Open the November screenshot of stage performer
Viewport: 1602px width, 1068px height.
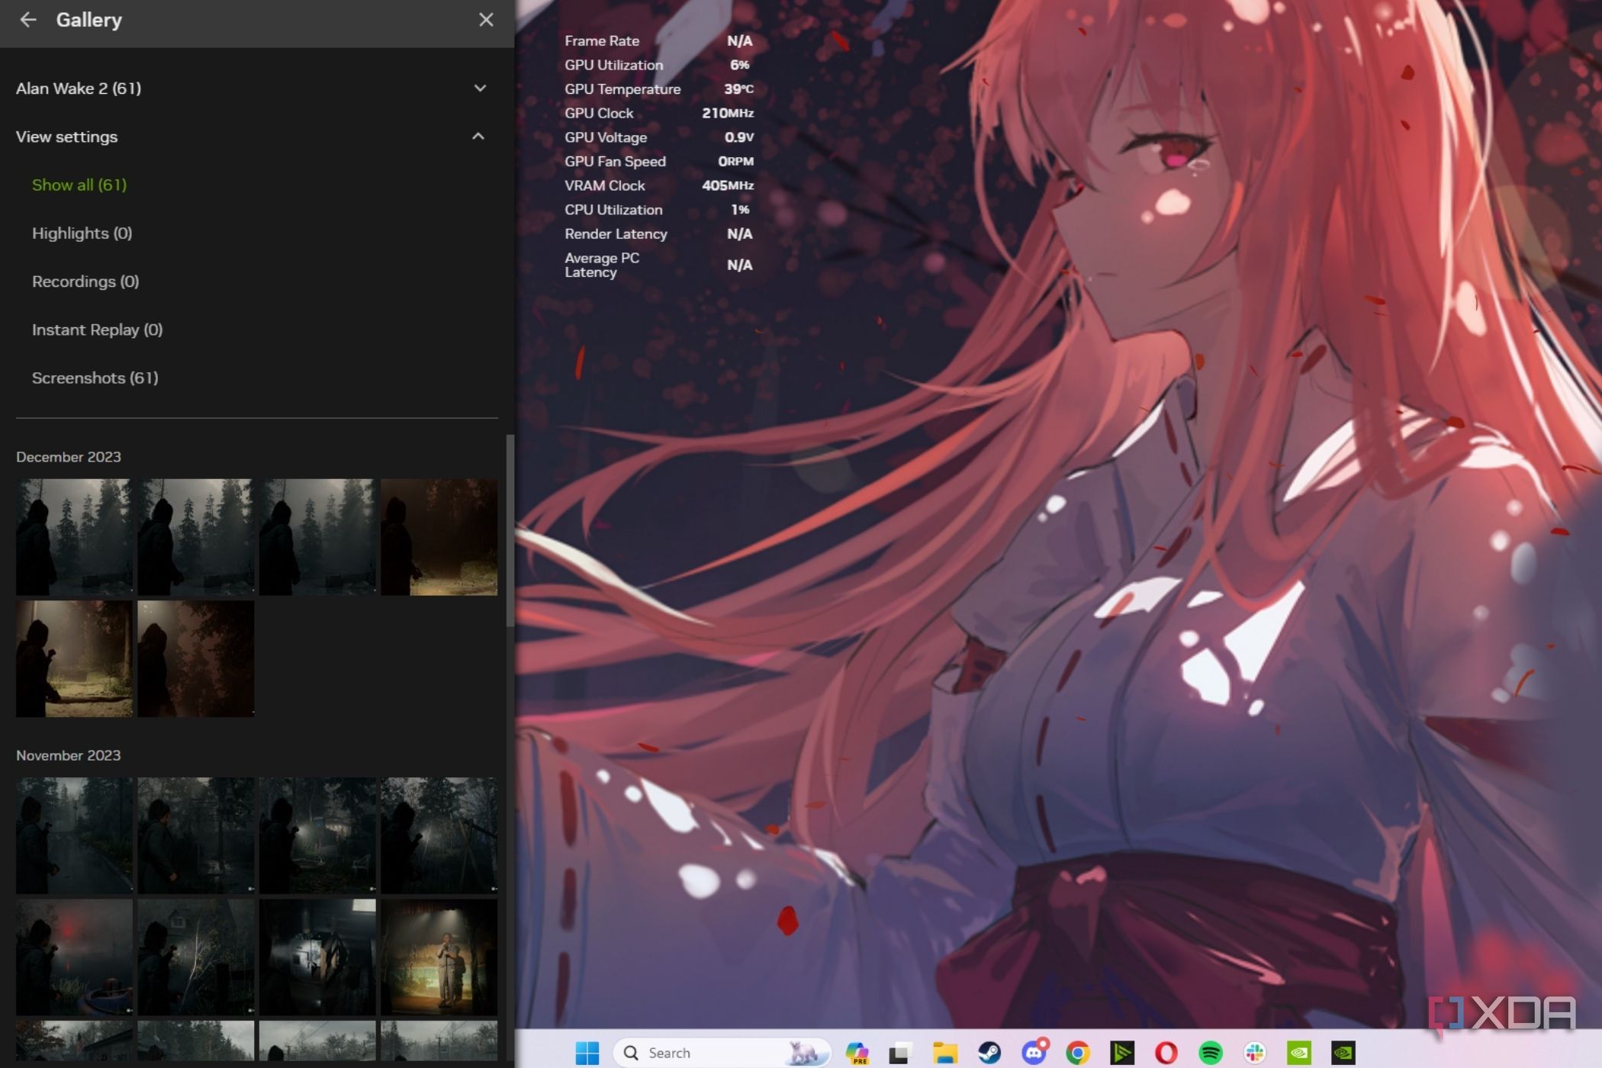click(x=439, y=957)
